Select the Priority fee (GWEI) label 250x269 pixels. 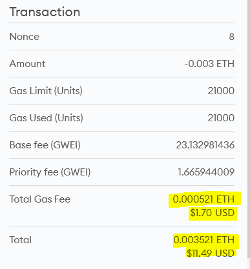[50, 172]
